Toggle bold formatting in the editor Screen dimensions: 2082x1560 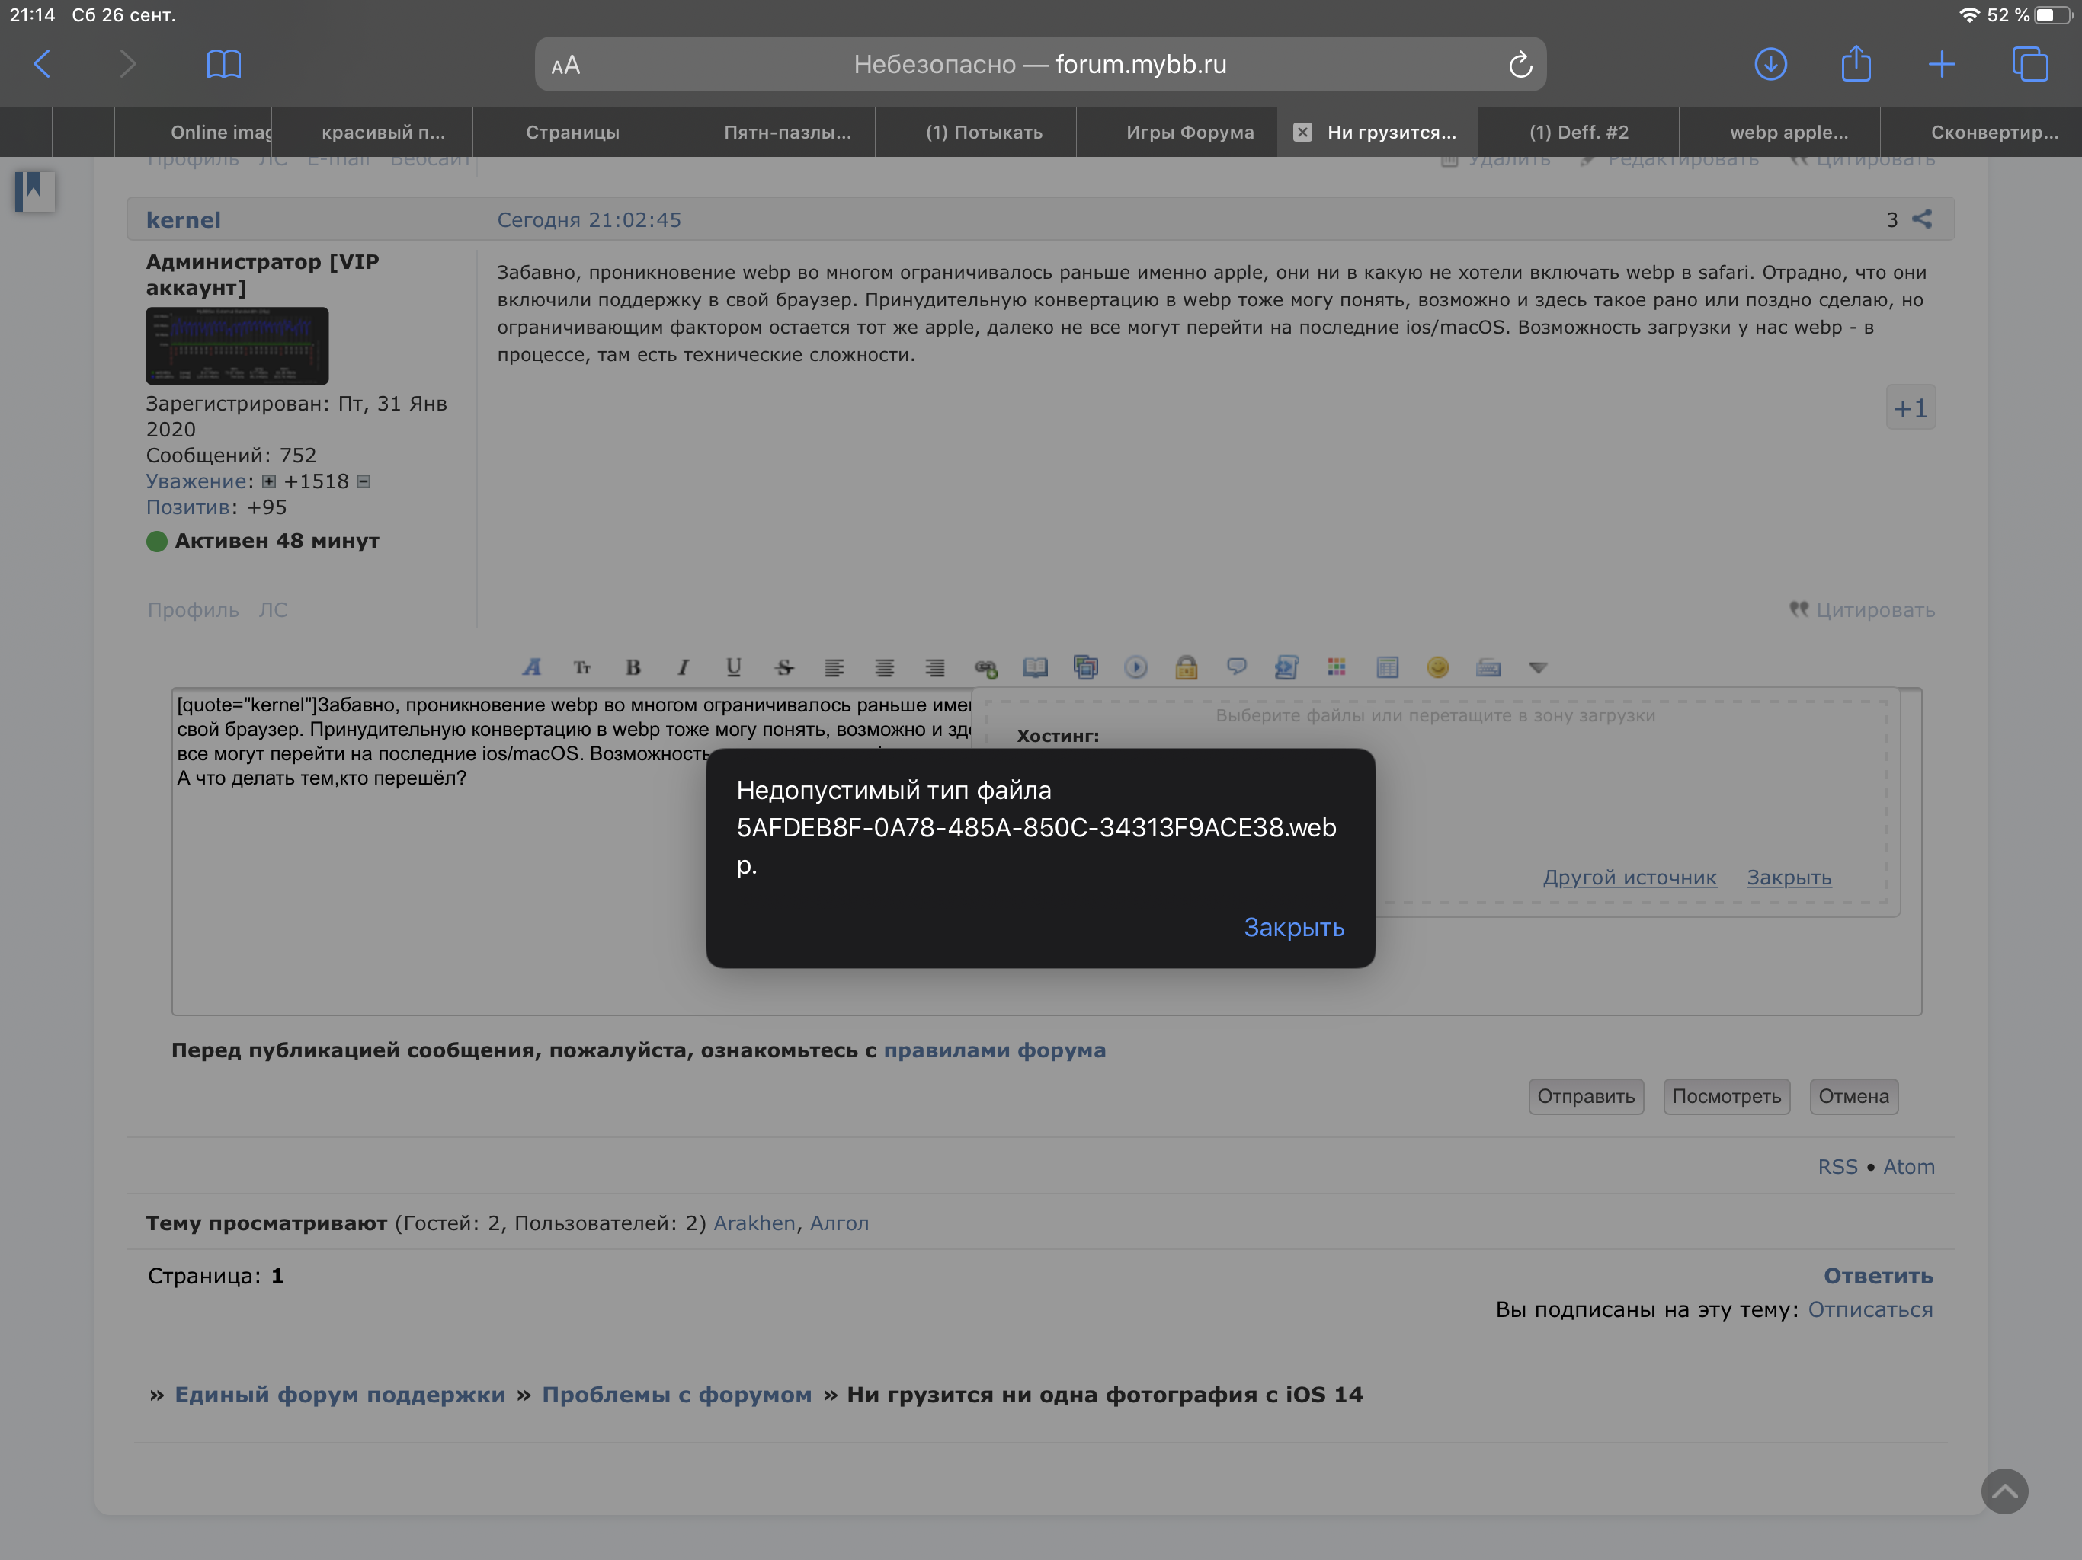[x=633, y=667]
